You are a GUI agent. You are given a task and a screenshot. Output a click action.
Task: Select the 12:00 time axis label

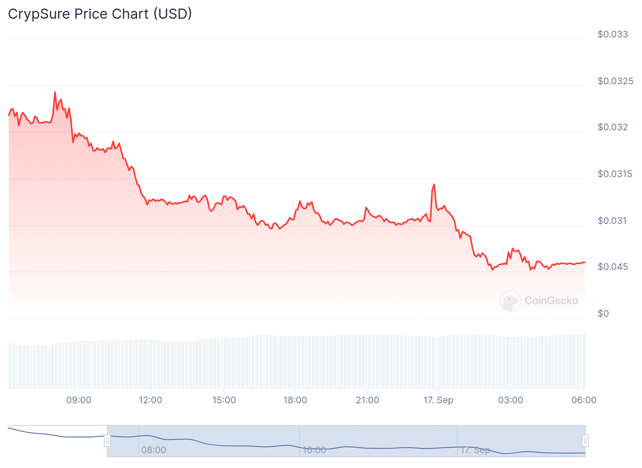coord(151,400)
